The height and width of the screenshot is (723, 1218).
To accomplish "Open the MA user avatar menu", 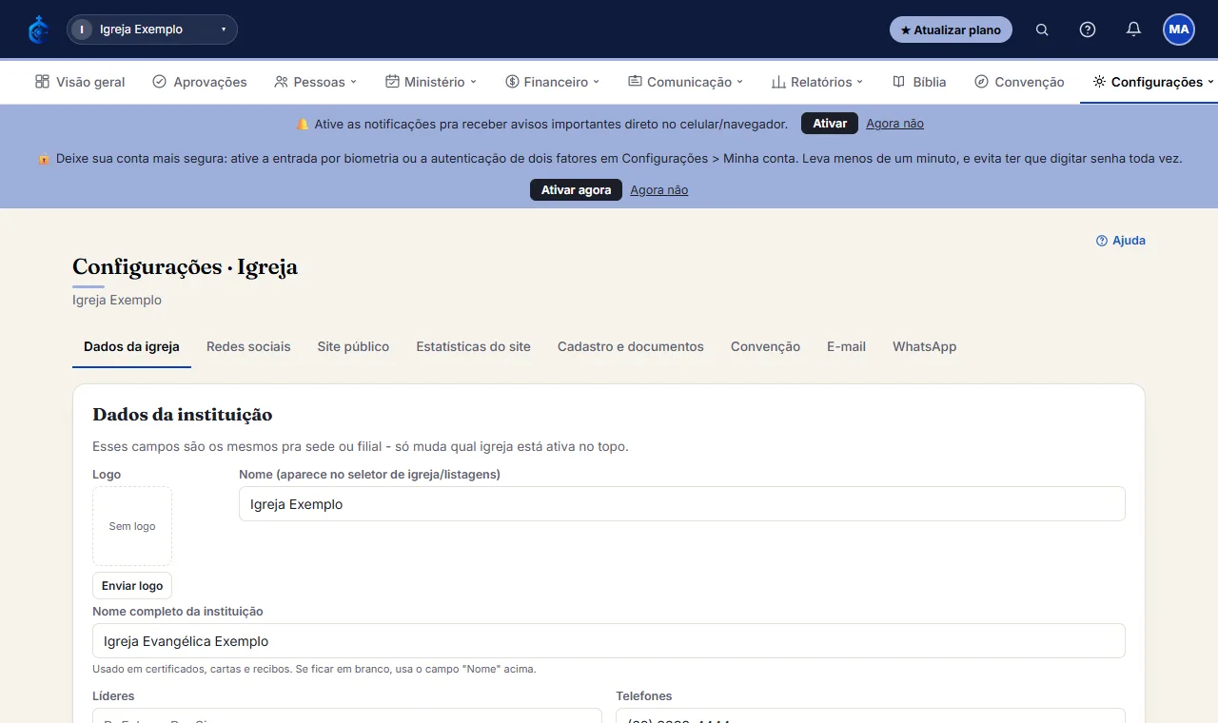I will click(x=1179, y=29).
